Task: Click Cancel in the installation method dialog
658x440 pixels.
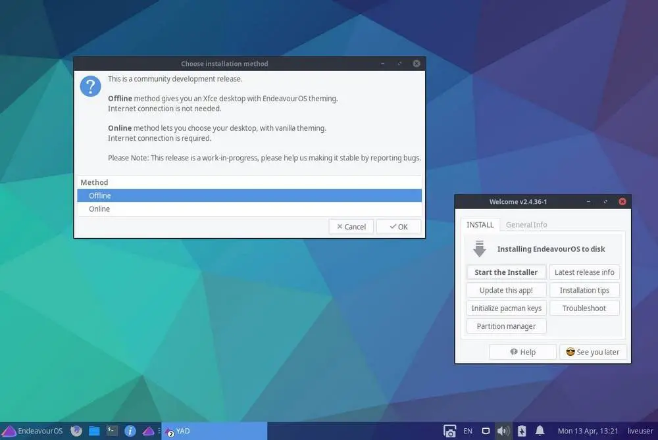Action: tap(351, 226)
